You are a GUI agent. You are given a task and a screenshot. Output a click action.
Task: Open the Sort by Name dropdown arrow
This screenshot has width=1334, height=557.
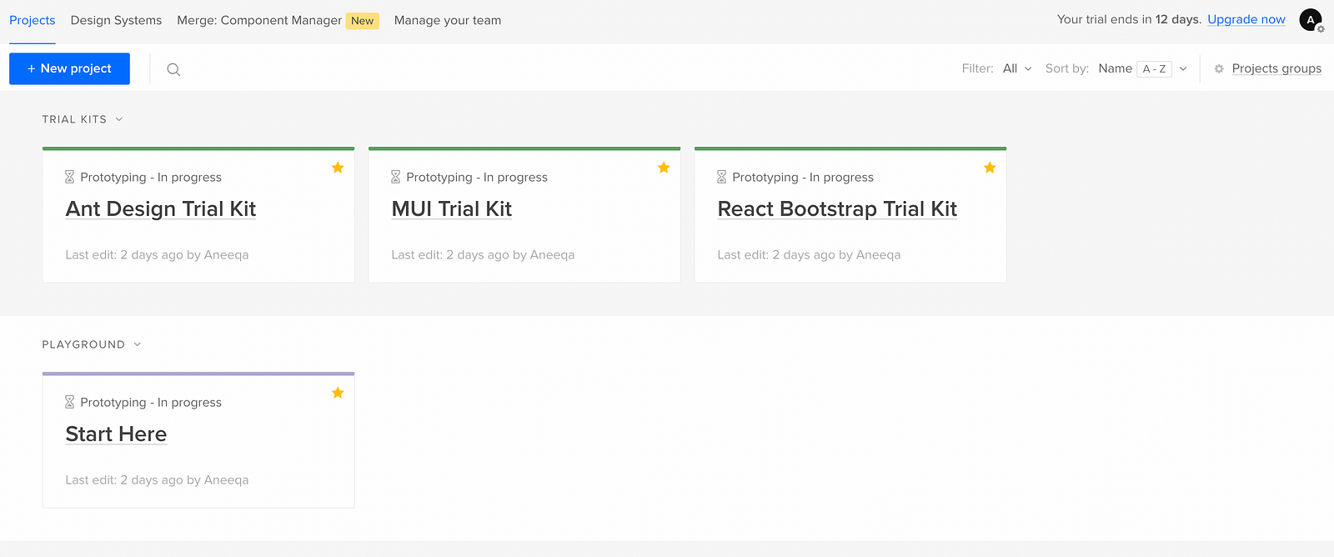point(1183,68)
